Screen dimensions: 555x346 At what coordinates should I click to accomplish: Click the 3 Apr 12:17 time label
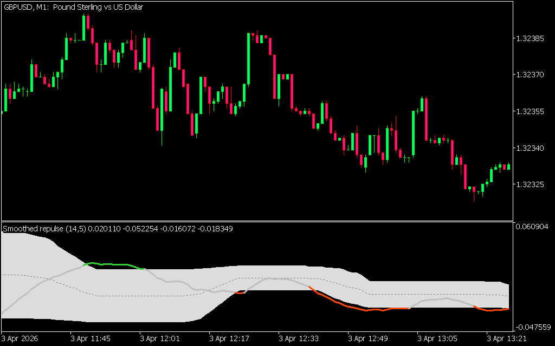pyautogui.click(x=229, y=338)
